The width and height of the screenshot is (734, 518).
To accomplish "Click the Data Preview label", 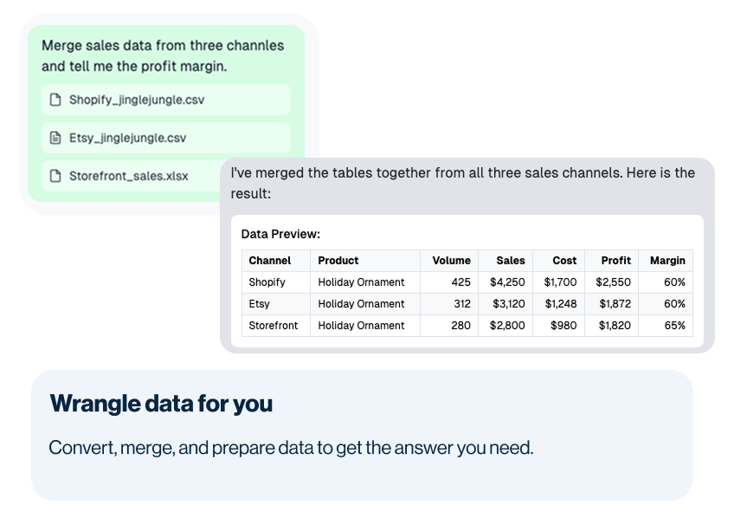I will click(x=280, y=234).
